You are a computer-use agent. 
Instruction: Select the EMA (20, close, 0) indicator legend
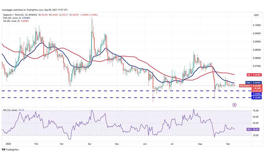pyautogui.click(x=12, y=18)
